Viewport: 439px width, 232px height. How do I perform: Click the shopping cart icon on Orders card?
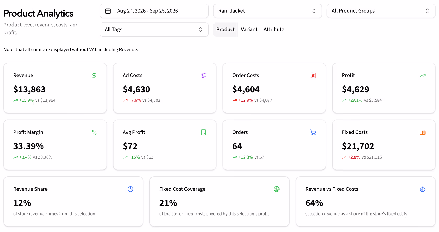313,132
